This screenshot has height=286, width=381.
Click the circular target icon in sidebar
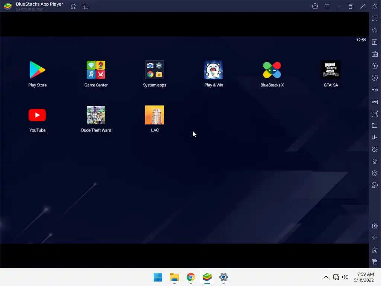point(375,78)
